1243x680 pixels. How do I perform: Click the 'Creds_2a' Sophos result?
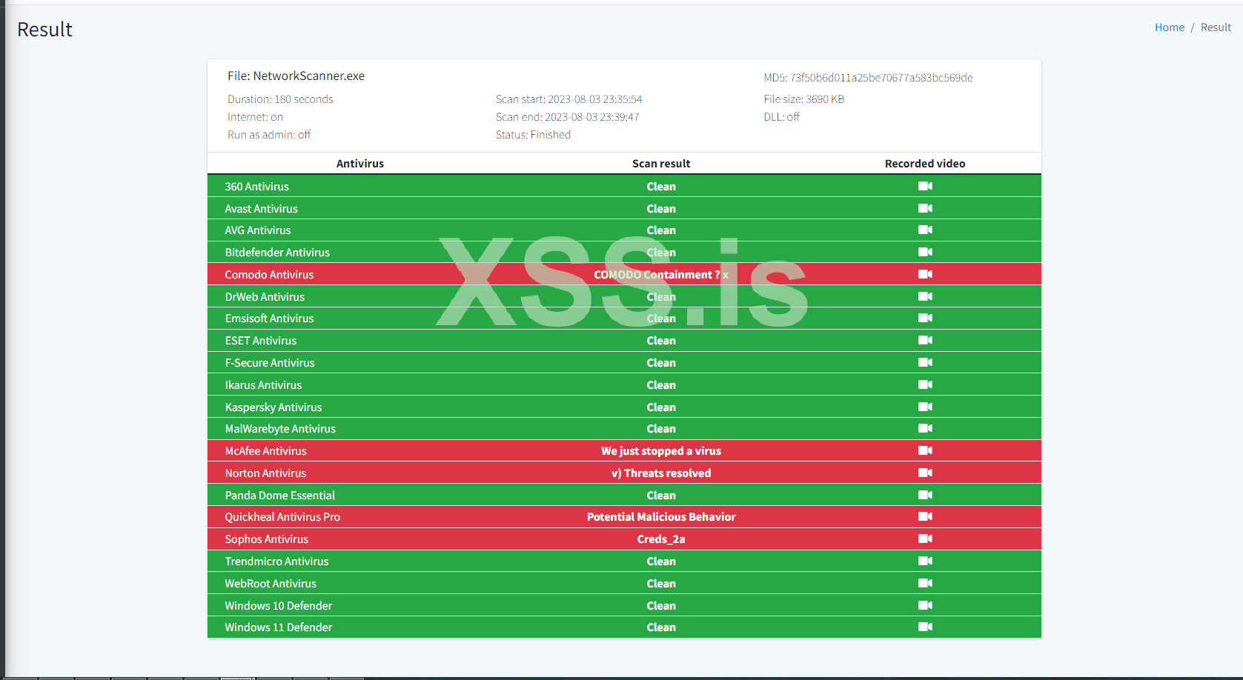point(661,539)
